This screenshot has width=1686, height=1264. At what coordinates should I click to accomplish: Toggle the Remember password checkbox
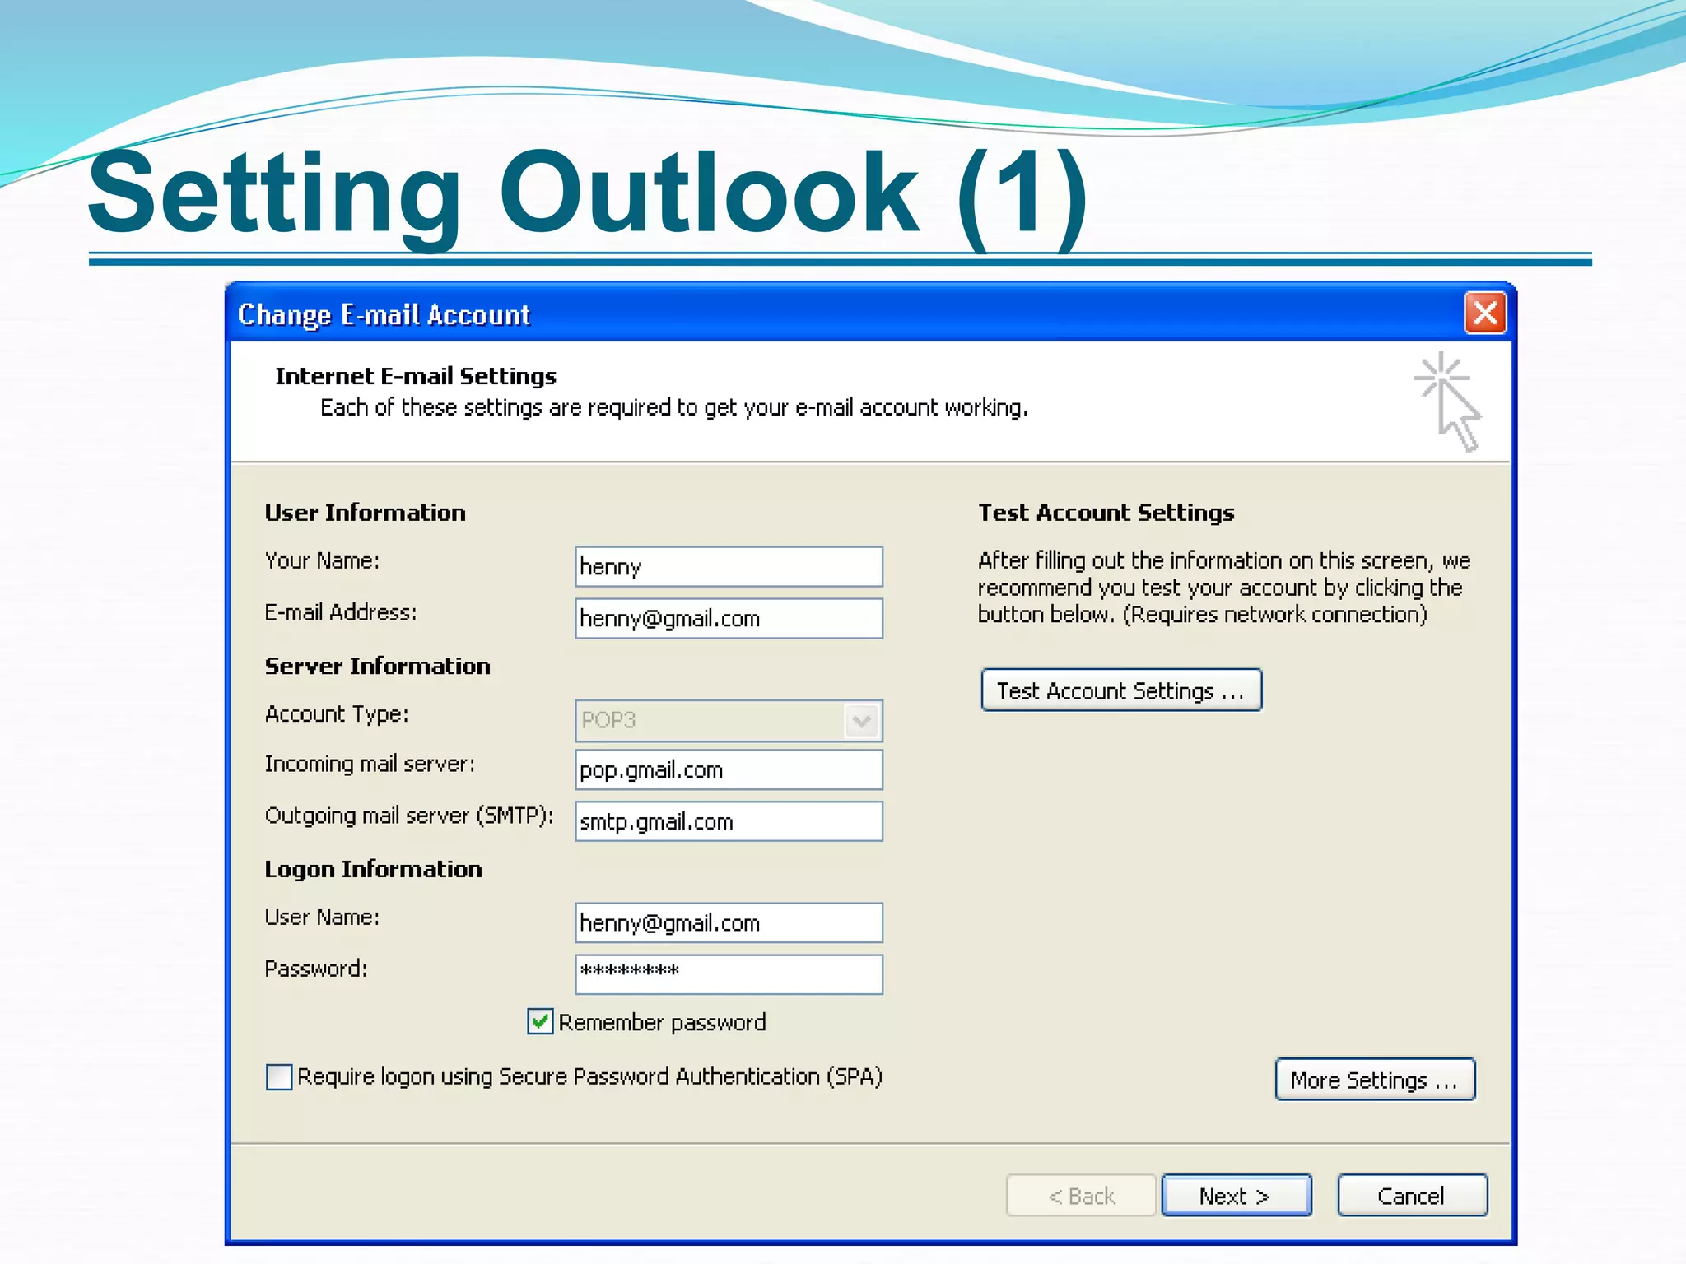coord(540,1022)
